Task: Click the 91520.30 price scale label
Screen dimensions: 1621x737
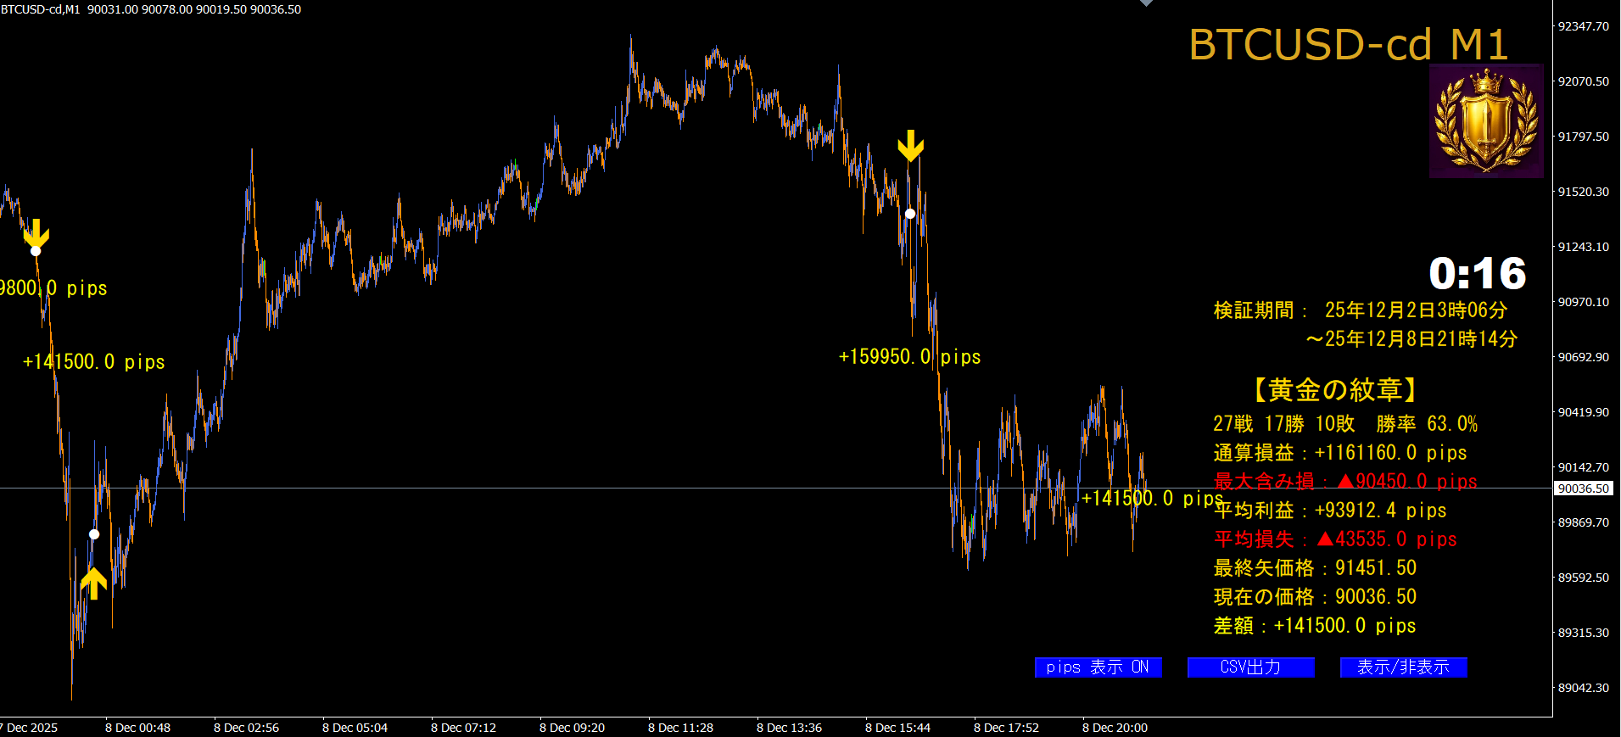Action: pyautogui.click(x=1583, y=192)
